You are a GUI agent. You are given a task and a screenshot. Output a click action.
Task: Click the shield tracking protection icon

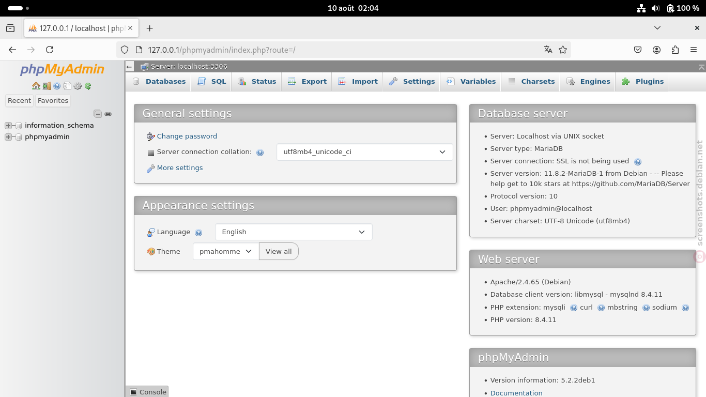click(125, 50)
